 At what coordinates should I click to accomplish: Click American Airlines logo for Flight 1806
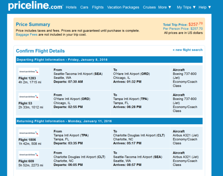(x=29, y=133)
